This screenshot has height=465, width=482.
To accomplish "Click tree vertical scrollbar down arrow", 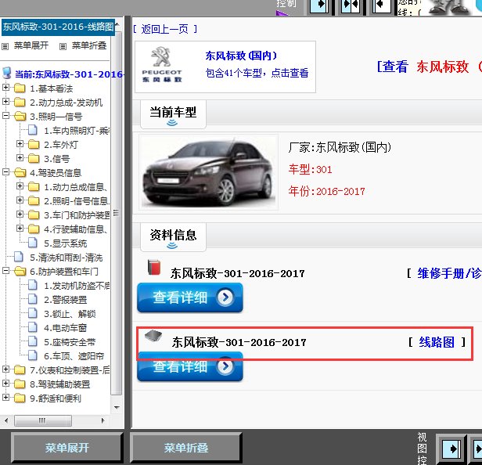I will point(117,408).
